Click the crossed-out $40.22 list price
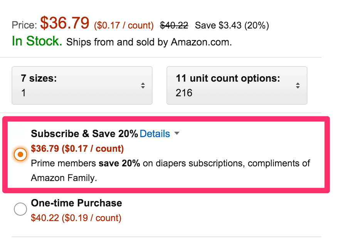This screenshot has height=238, width=346. point(174,25)
